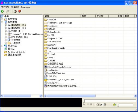
Task: Mute audio via the speaker icon
Action: (114, 105)
